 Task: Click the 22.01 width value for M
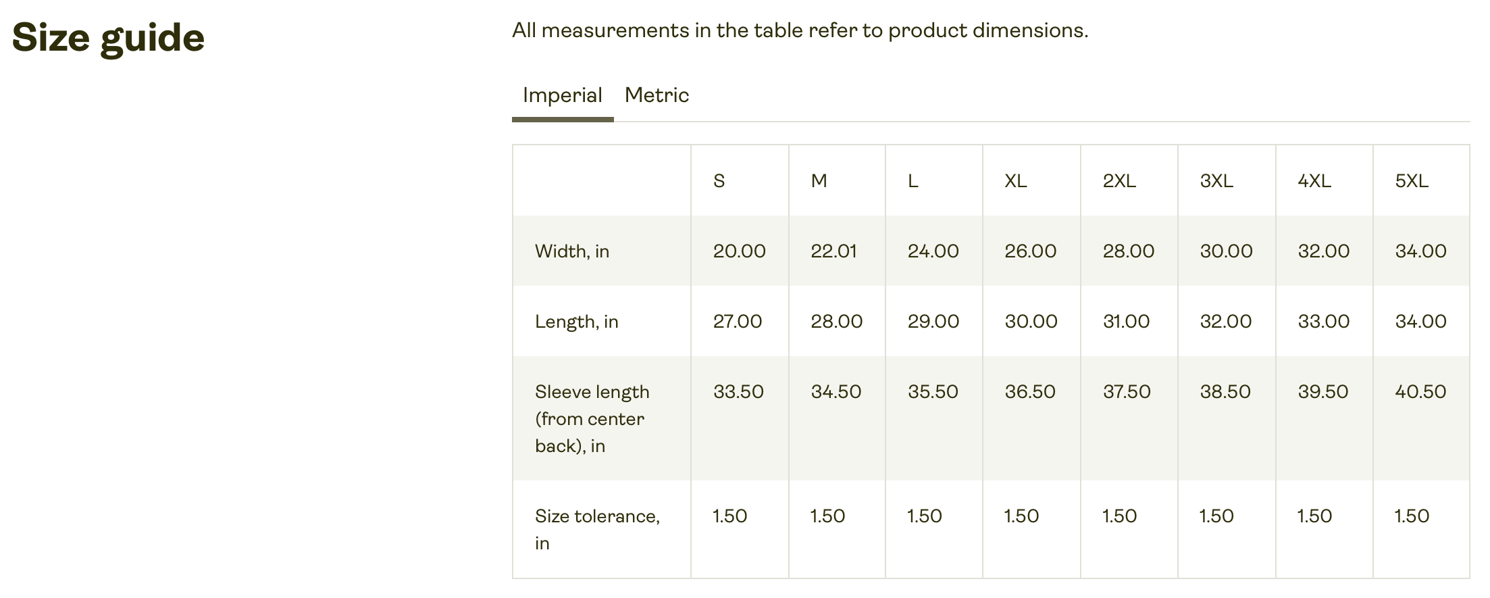833,251
